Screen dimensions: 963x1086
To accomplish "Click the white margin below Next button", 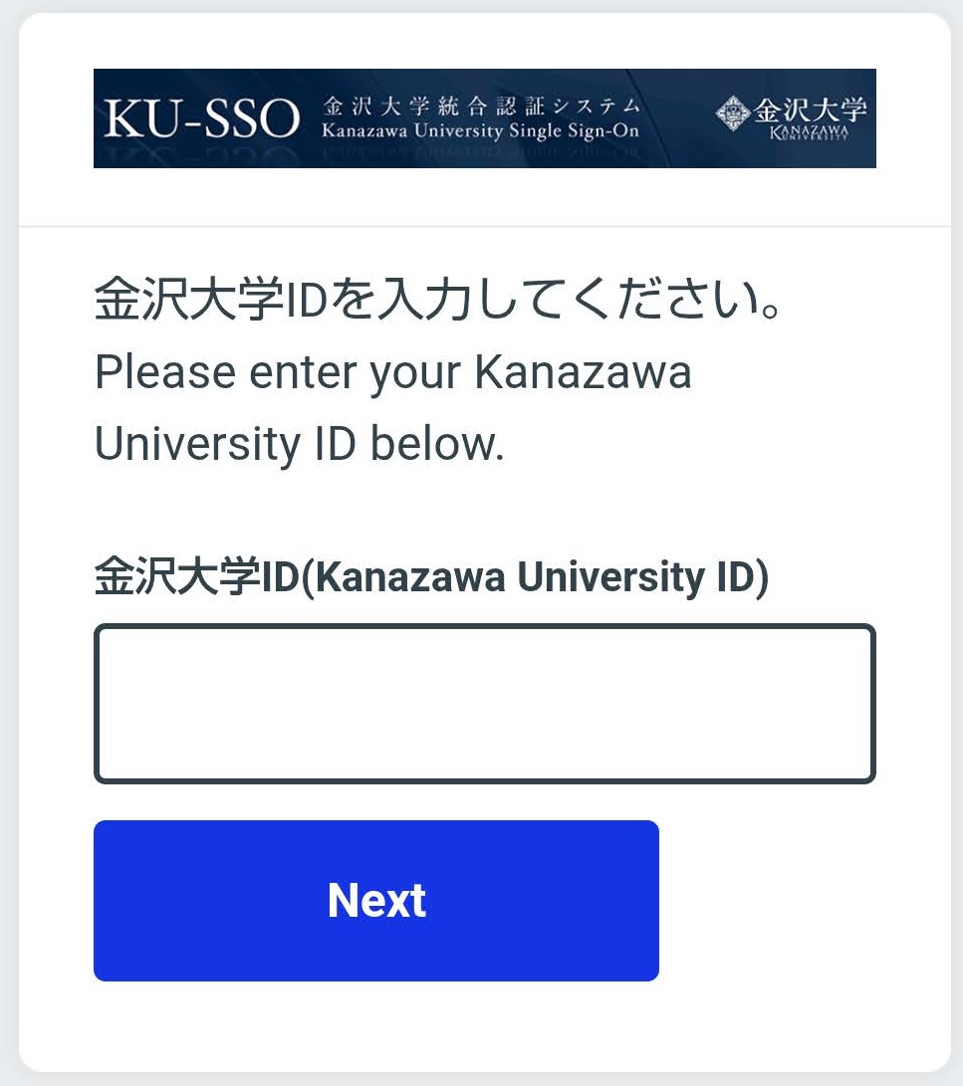I will pos(484,1025).
